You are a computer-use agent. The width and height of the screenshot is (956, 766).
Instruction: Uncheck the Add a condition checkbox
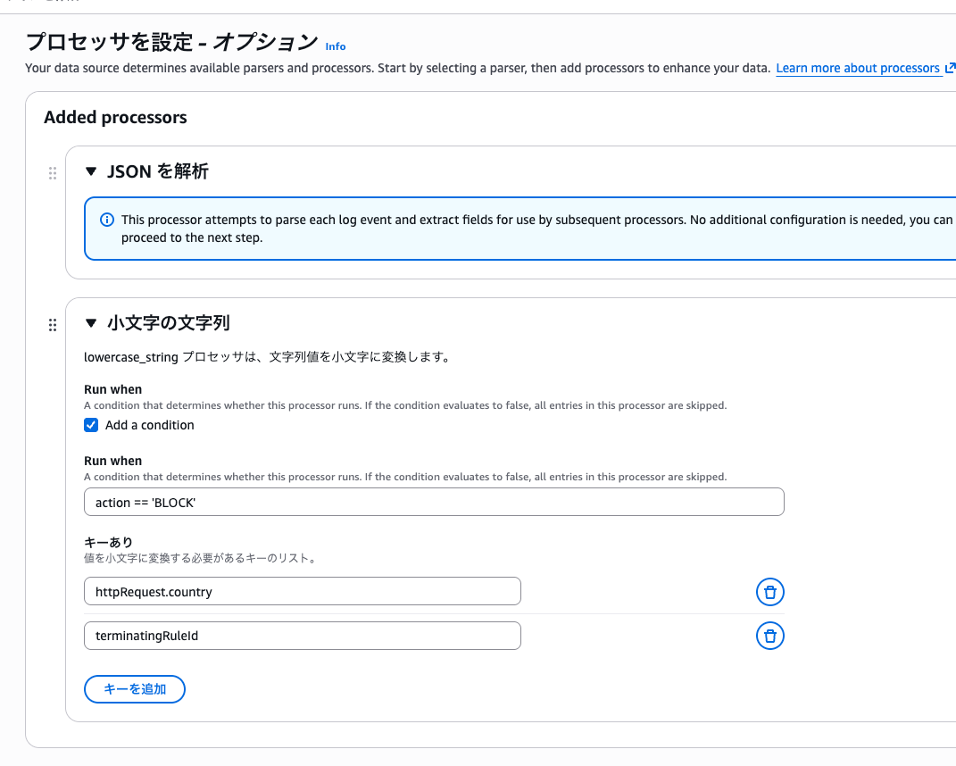pyautogui.click(x=91, y=425)
